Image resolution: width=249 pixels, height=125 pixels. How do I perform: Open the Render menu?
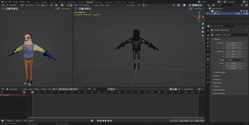pos(15,2)
